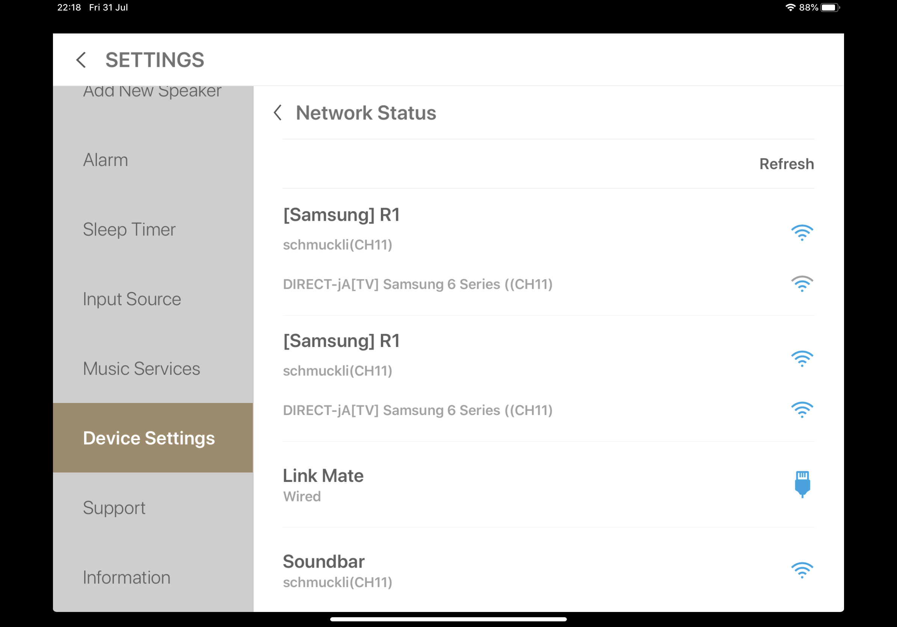Image resolution: width=897 pixels, height=627 pixels.
Task: Switch to the Music Services section
Action: pos(142,368)
